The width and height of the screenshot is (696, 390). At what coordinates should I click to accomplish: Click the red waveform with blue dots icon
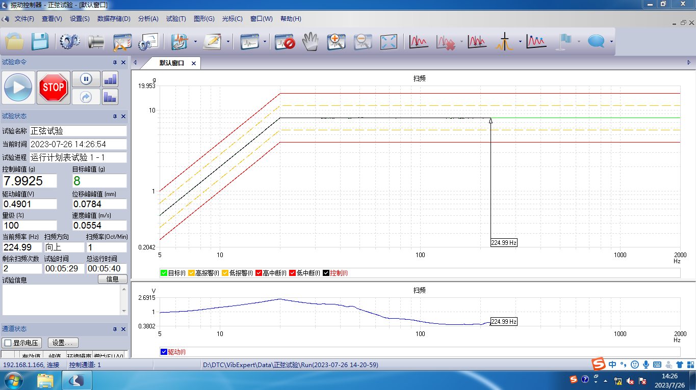coord(536,41)
